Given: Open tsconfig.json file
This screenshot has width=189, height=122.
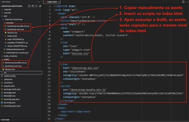Looking at the screenshot, I should tap(9, 103).
